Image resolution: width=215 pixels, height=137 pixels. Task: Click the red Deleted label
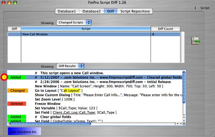[x=16, y=103]
